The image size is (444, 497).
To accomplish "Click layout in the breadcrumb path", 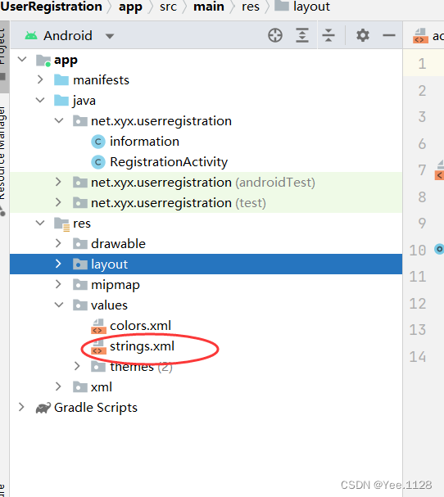I will coord(311,7).
